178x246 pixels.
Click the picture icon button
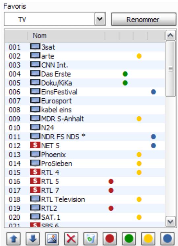pos(52,239)
